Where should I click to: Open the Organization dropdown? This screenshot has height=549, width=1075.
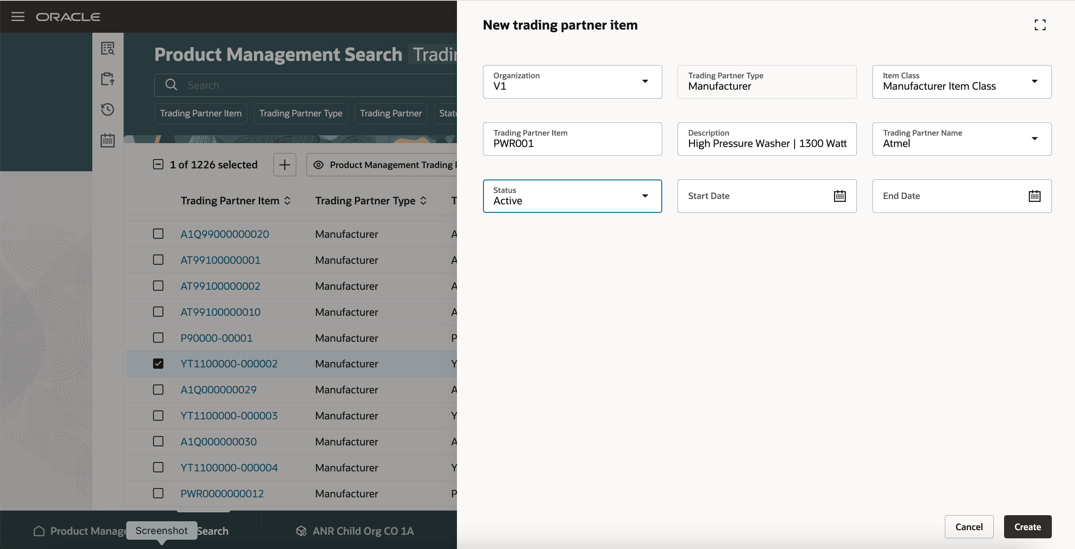point(645,82)
